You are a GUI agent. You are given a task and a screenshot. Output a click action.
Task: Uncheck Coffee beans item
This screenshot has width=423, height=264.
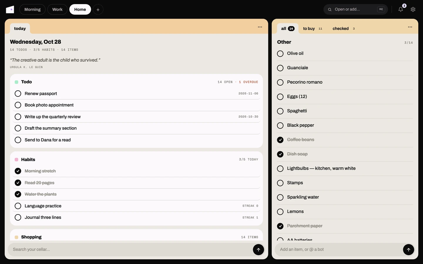pos(280,140)
